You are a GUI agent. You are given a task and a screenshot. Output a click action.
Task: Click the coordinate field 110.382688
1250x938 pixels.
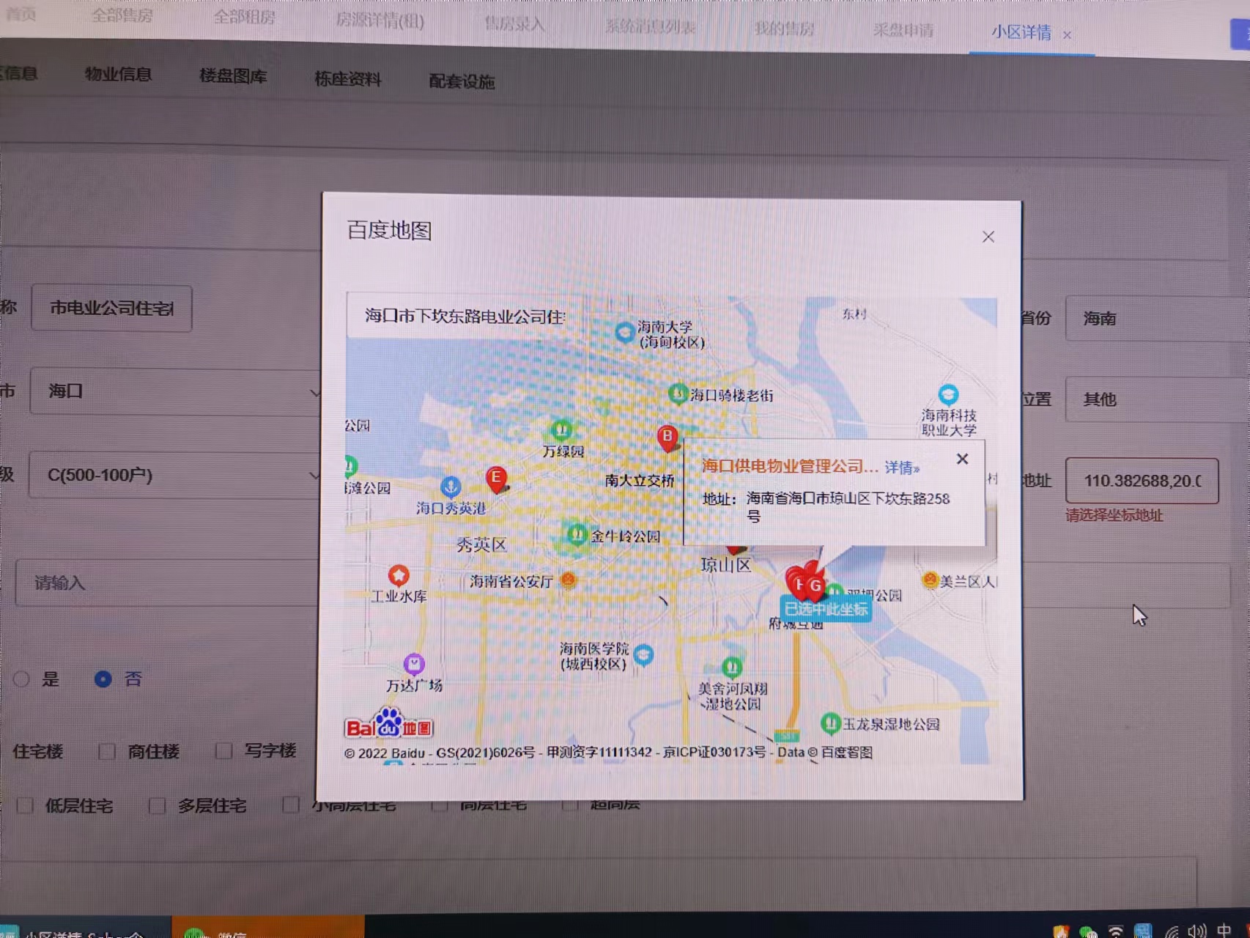(x=1142, y=481)
